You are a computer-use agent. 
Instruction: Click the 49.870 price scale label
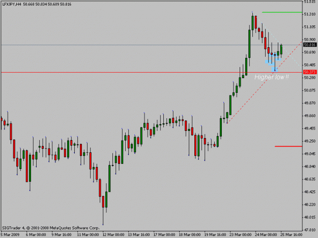click(310, 103)
